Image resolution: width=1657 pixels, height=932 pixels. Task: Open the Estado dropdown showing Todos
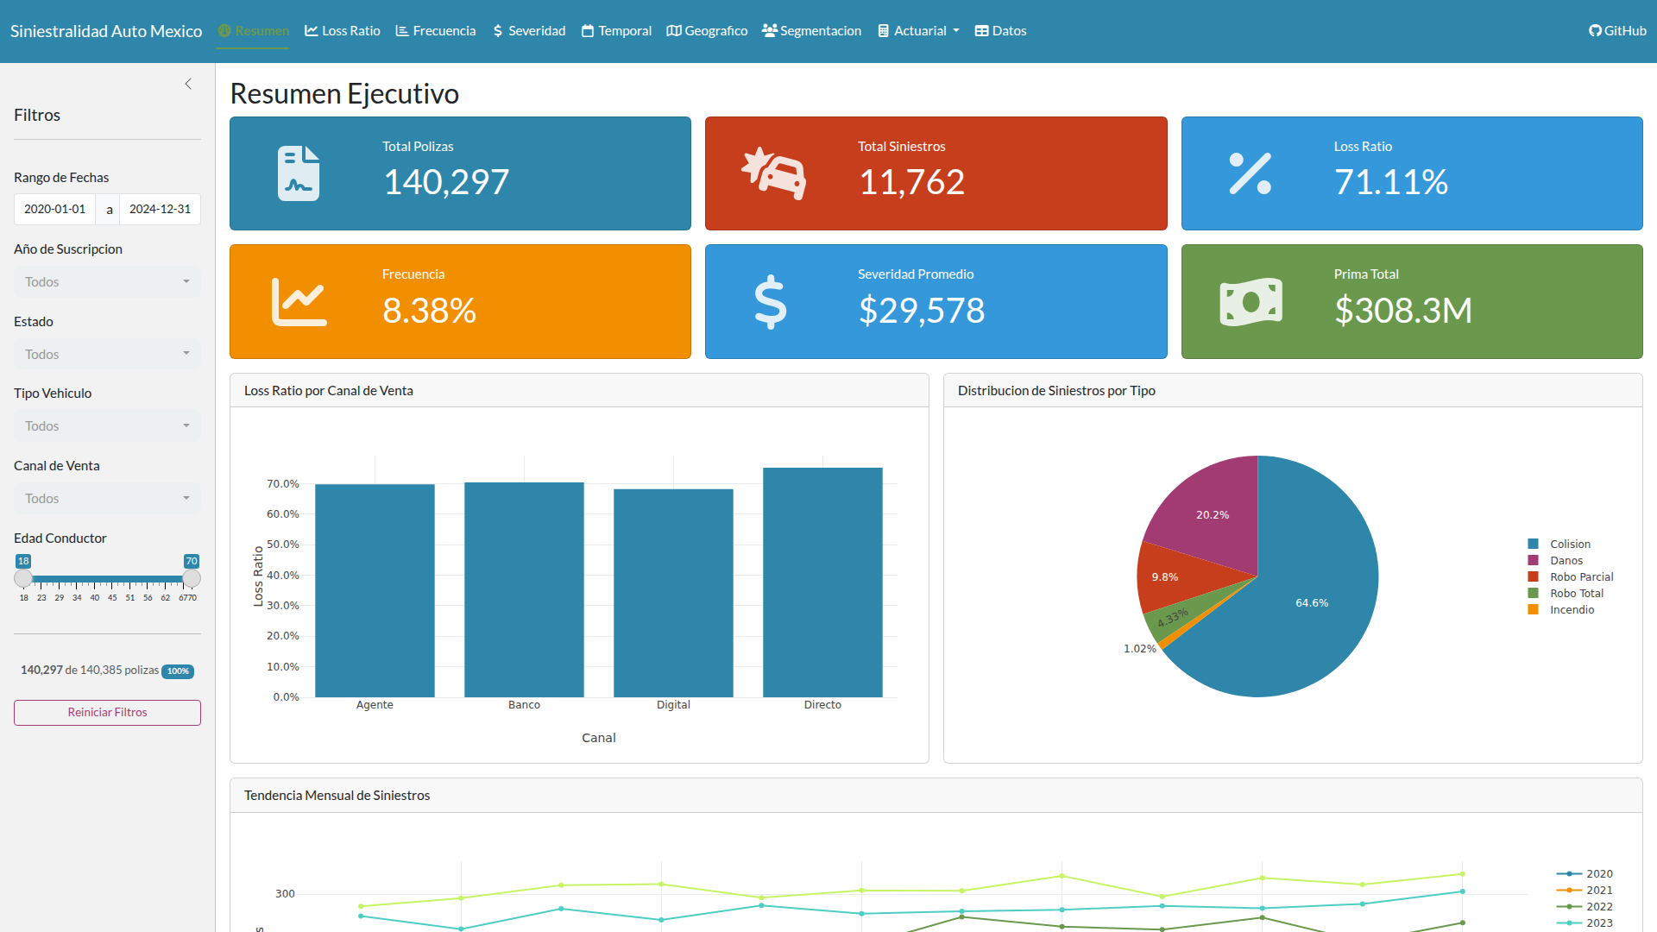click(x=107, y=354)
